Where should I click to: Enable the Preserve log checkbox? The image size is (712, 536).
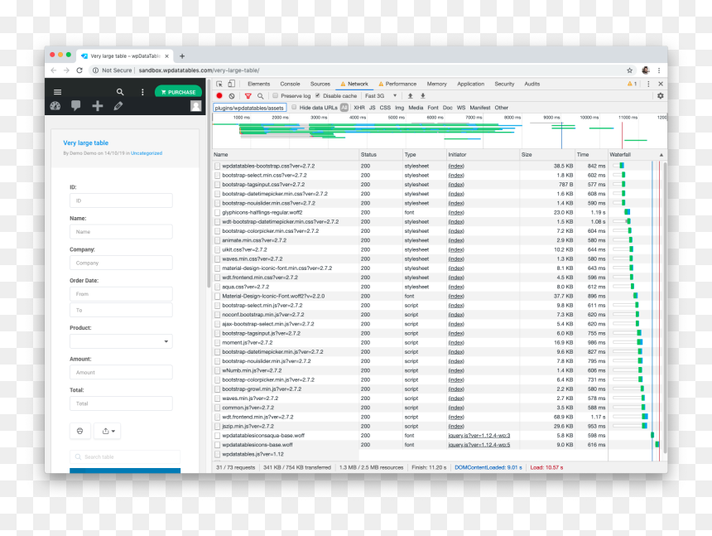(275, 96)
